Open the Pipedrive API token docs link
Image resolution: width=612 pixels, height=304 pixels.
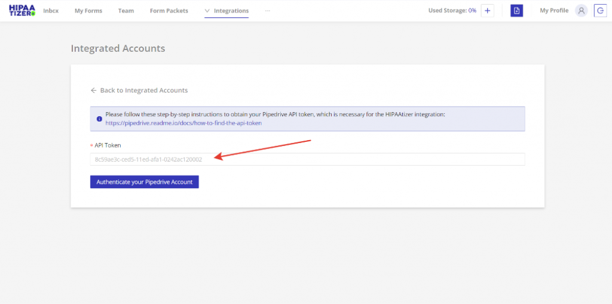click(x=183, y=123)
